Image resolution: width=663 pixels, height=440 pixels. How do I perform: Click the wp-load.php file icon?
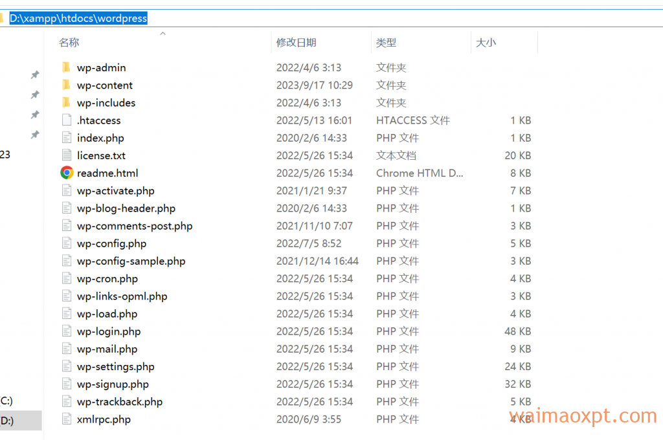tap(67, 314)
